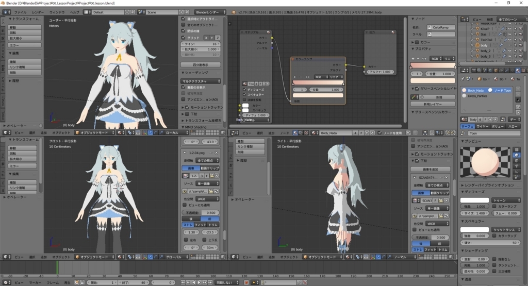
Task: Select Halo material type tab
Action: point(513,127)
